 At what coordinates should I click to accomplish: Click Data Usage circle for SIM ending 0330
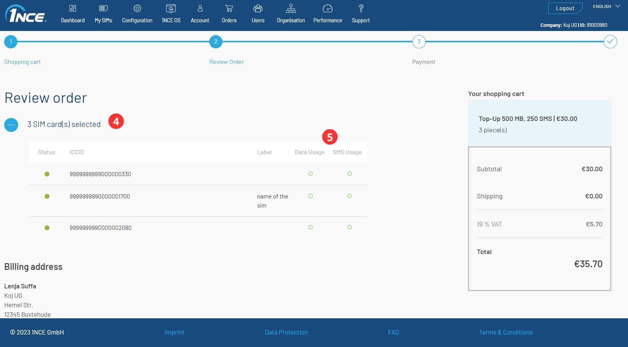click(x=311, y=173)
